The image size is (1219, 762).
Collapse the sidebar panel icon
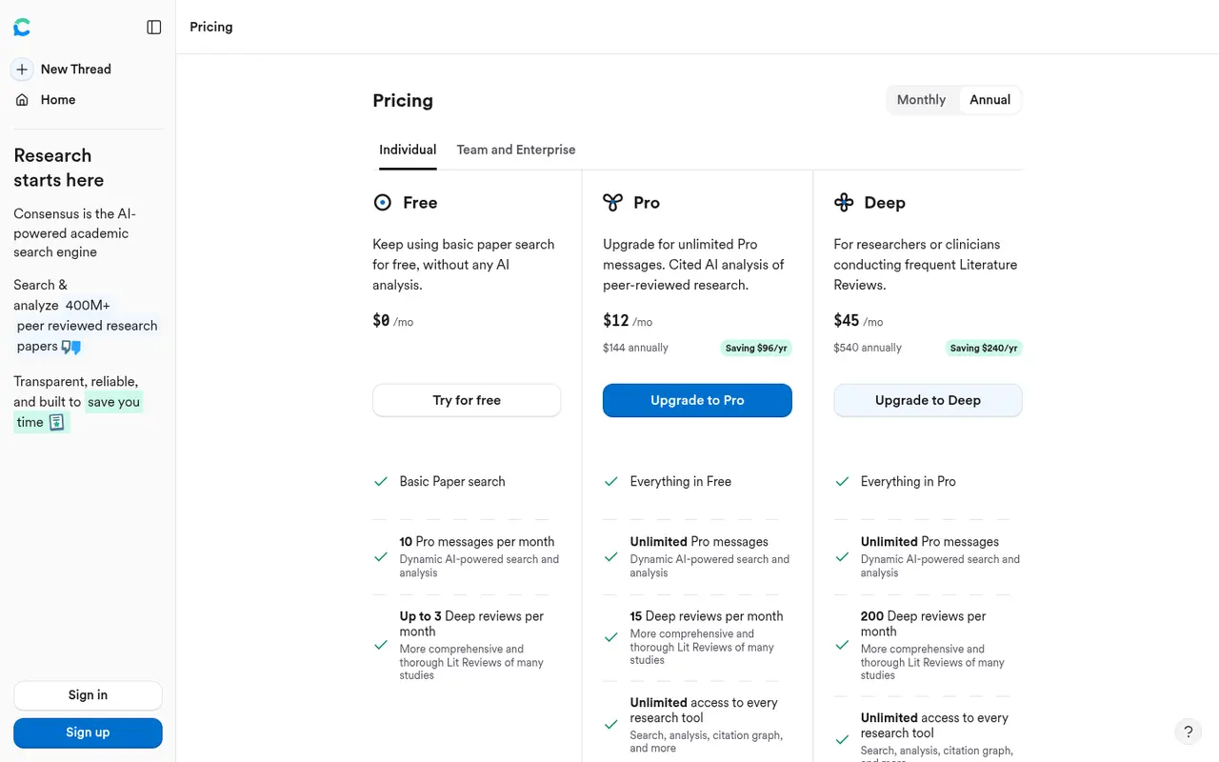tap(154, 28)
